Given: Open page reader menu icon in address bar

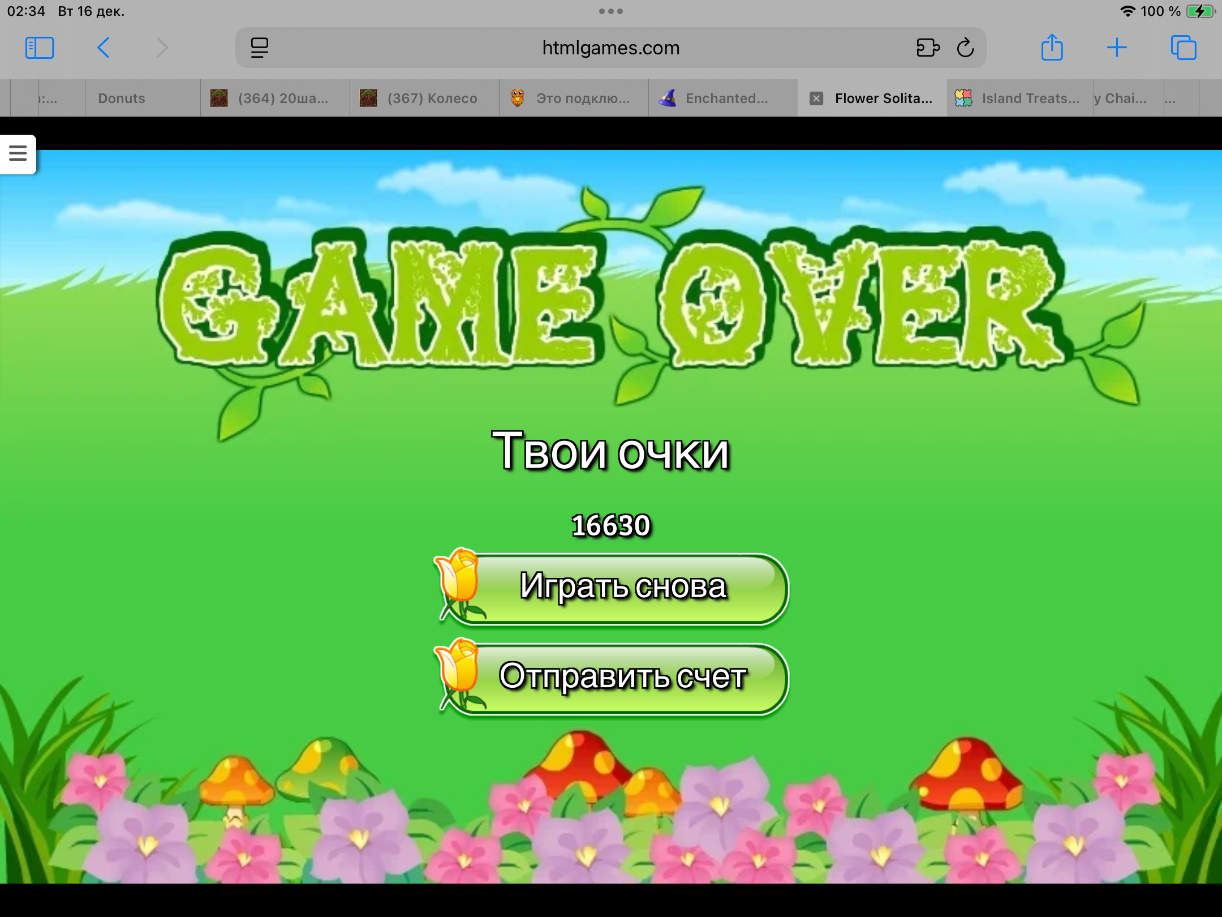Looking at the screenshot, I should 260,48.
